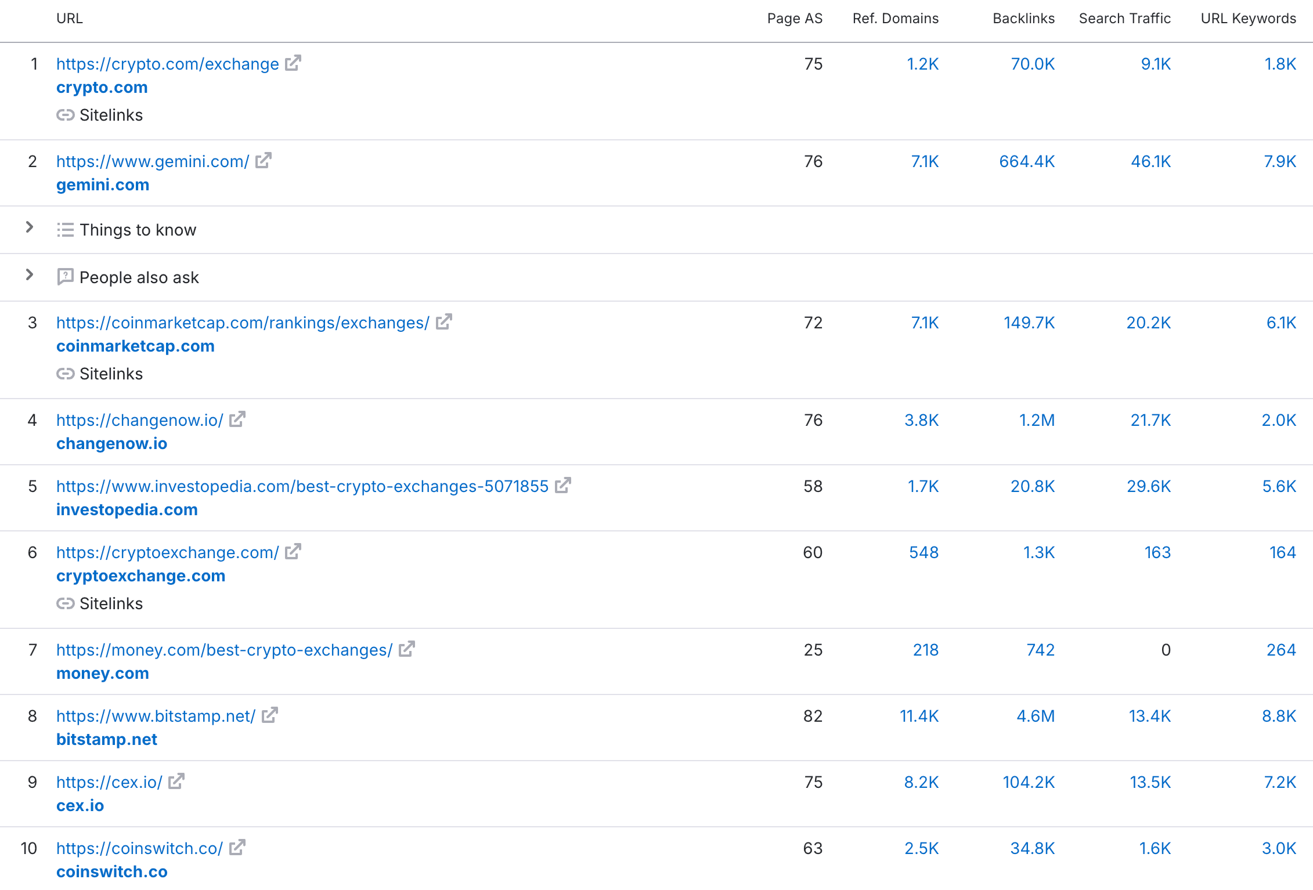The image size is (1313, 890).
Task: Open the coinmarketcap.com/rankings/exchanges/ URL link
Action: click(243, 323)
